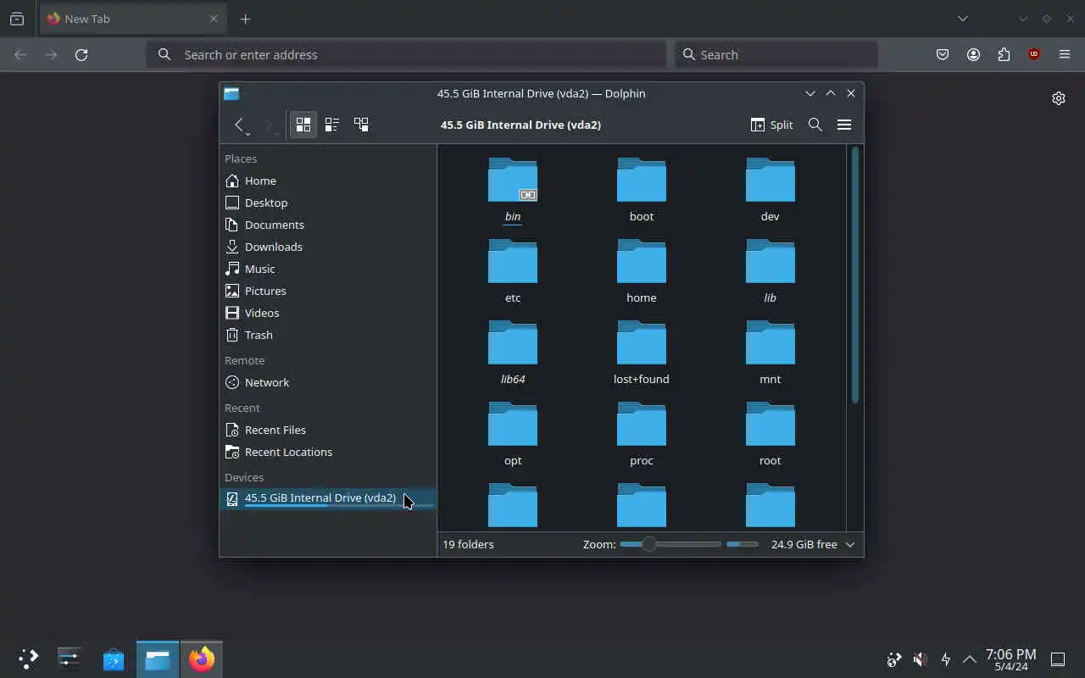The height and width of the screenshot is (678, 1085).
Task: Open Pocket saved items in Firefox
Action: point(943,54)
